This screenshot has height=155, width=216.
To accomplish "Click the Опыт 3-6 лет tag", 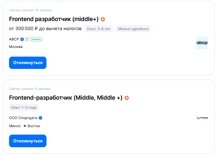I will click(99, 29).
